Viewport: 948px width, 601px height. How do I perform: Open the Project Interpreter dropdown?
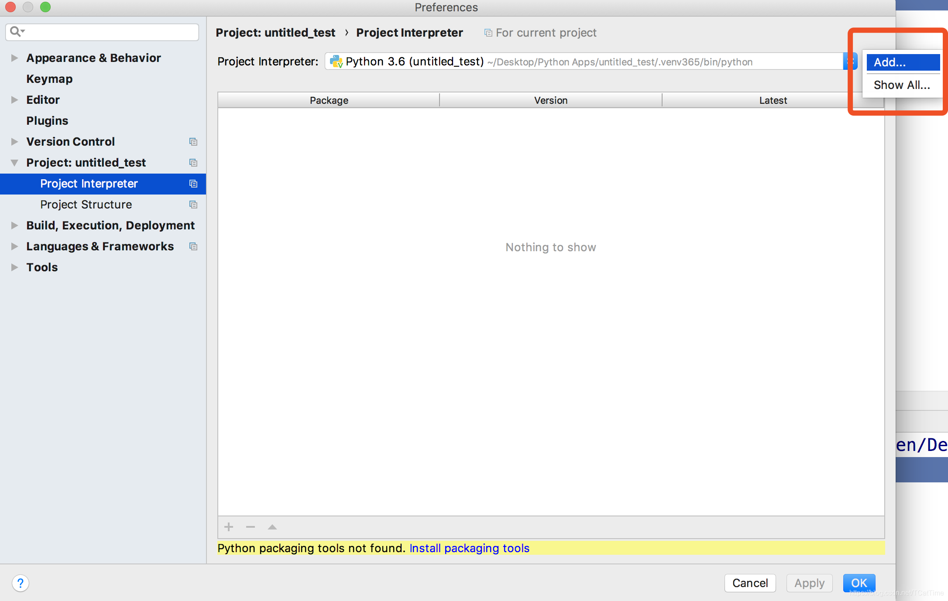pos(849,61)
